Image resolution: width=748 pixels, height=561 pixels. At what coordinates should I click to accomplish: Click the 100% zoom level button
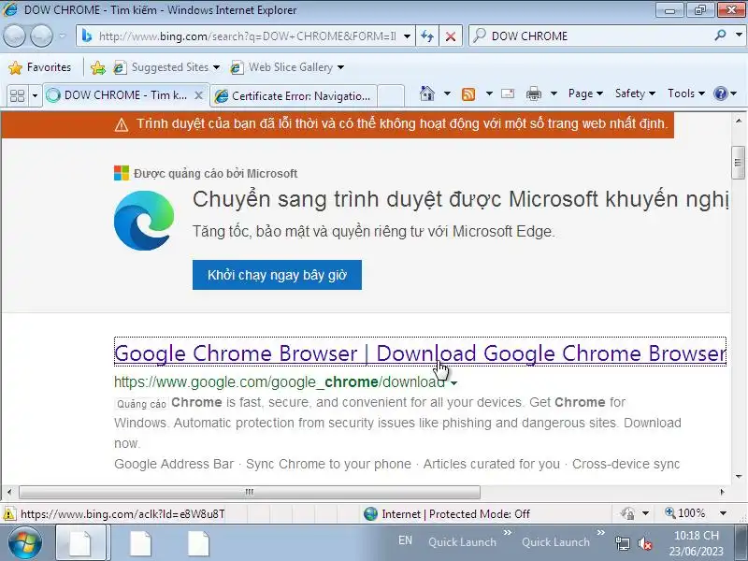point(685,513)
